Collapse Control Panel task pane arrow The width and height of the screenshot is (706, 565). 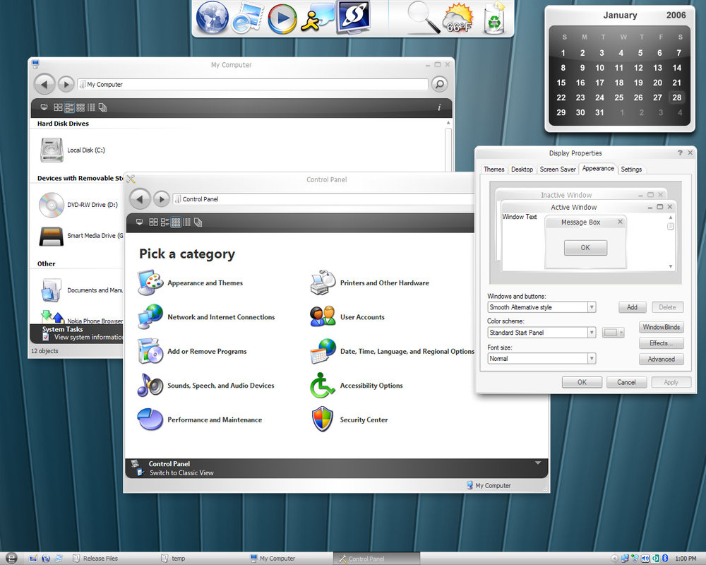click(x=537, y=463)
